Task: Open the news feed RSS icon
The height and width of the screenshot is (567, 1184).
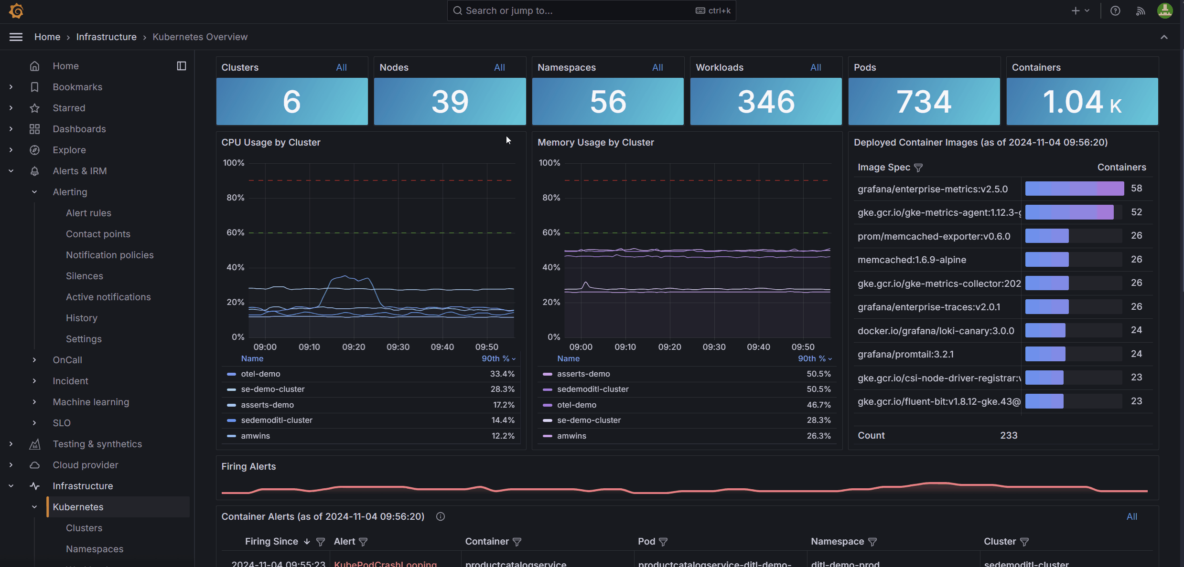Action: [1141, 10]
